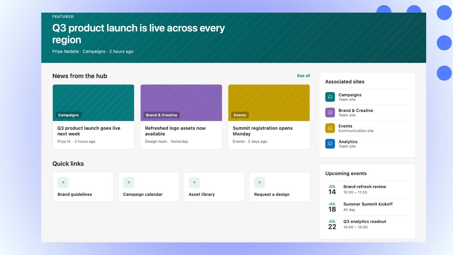Click the purple Brand & Creative news thumbnail

[x=181, y=103]
